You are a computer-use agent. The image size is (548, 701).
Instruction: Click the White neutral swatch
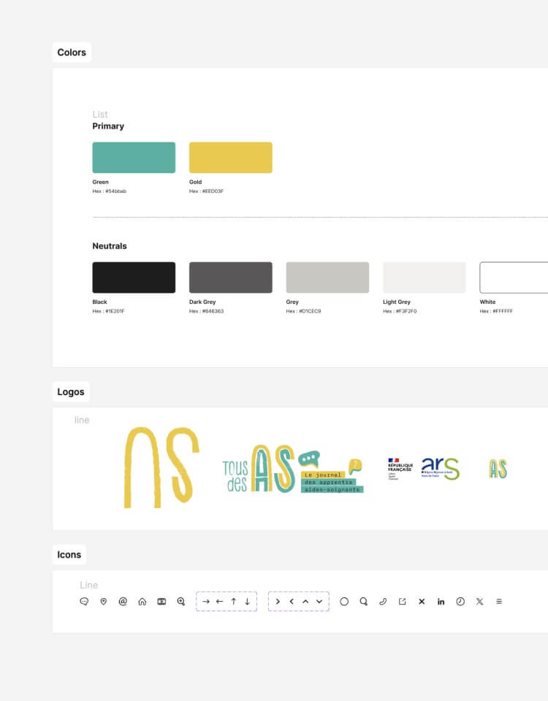click(x=514, y=277)
